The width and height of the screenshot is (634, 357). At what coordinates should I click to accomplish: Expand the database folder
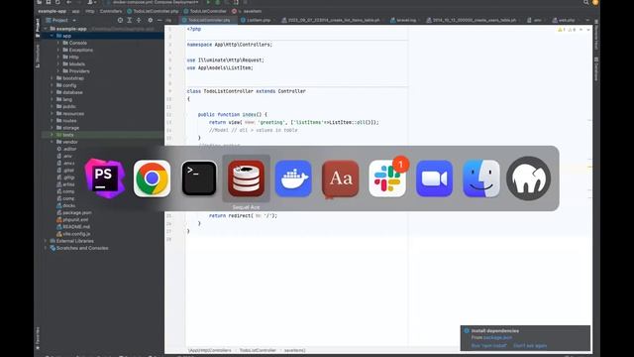tap(53, 92)
